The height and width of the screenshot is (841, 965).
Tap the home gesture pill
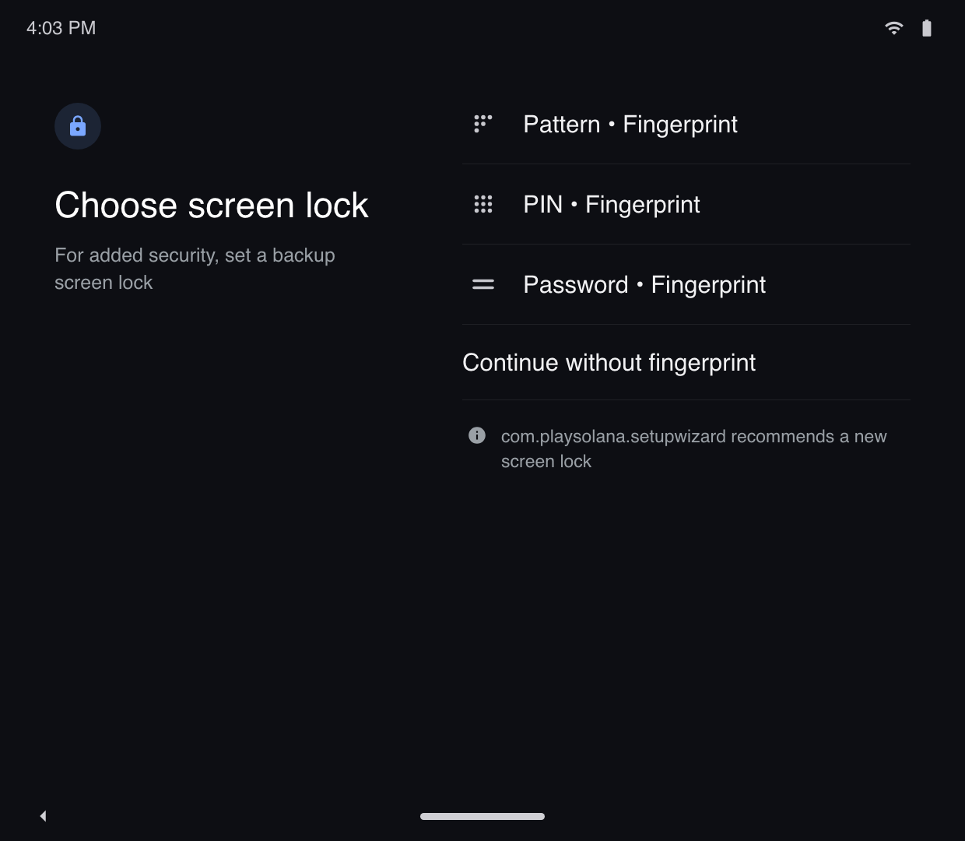click(x=482, y=816)
